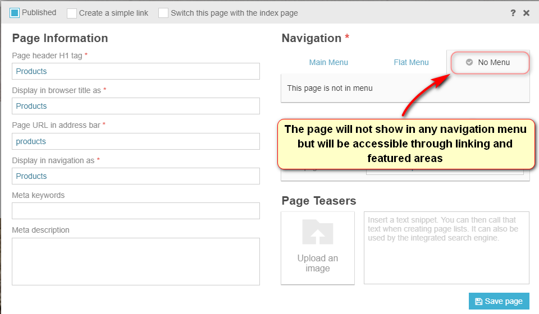This screenshot has height=314, width=539.
Task: Click the Page Teasers text snippet box
Action: point(446,248)
